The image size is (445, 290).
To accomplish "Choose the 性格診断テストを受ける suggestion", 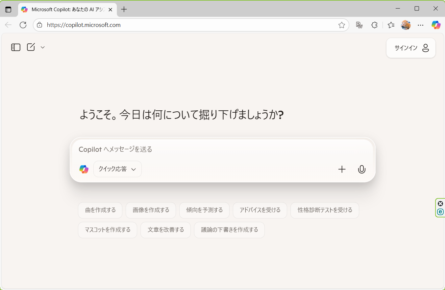I will tap(325, 210).
